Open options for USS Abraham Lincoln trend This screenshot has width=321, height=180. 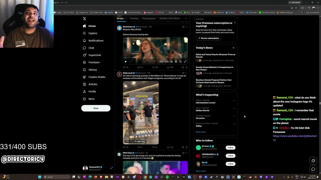tap(234, 101)
